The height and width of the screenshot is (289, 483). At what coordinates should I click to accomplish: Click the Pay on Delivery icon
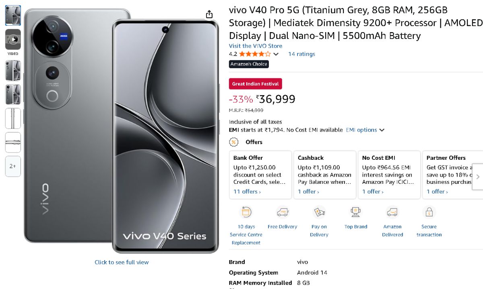point(319,212)
